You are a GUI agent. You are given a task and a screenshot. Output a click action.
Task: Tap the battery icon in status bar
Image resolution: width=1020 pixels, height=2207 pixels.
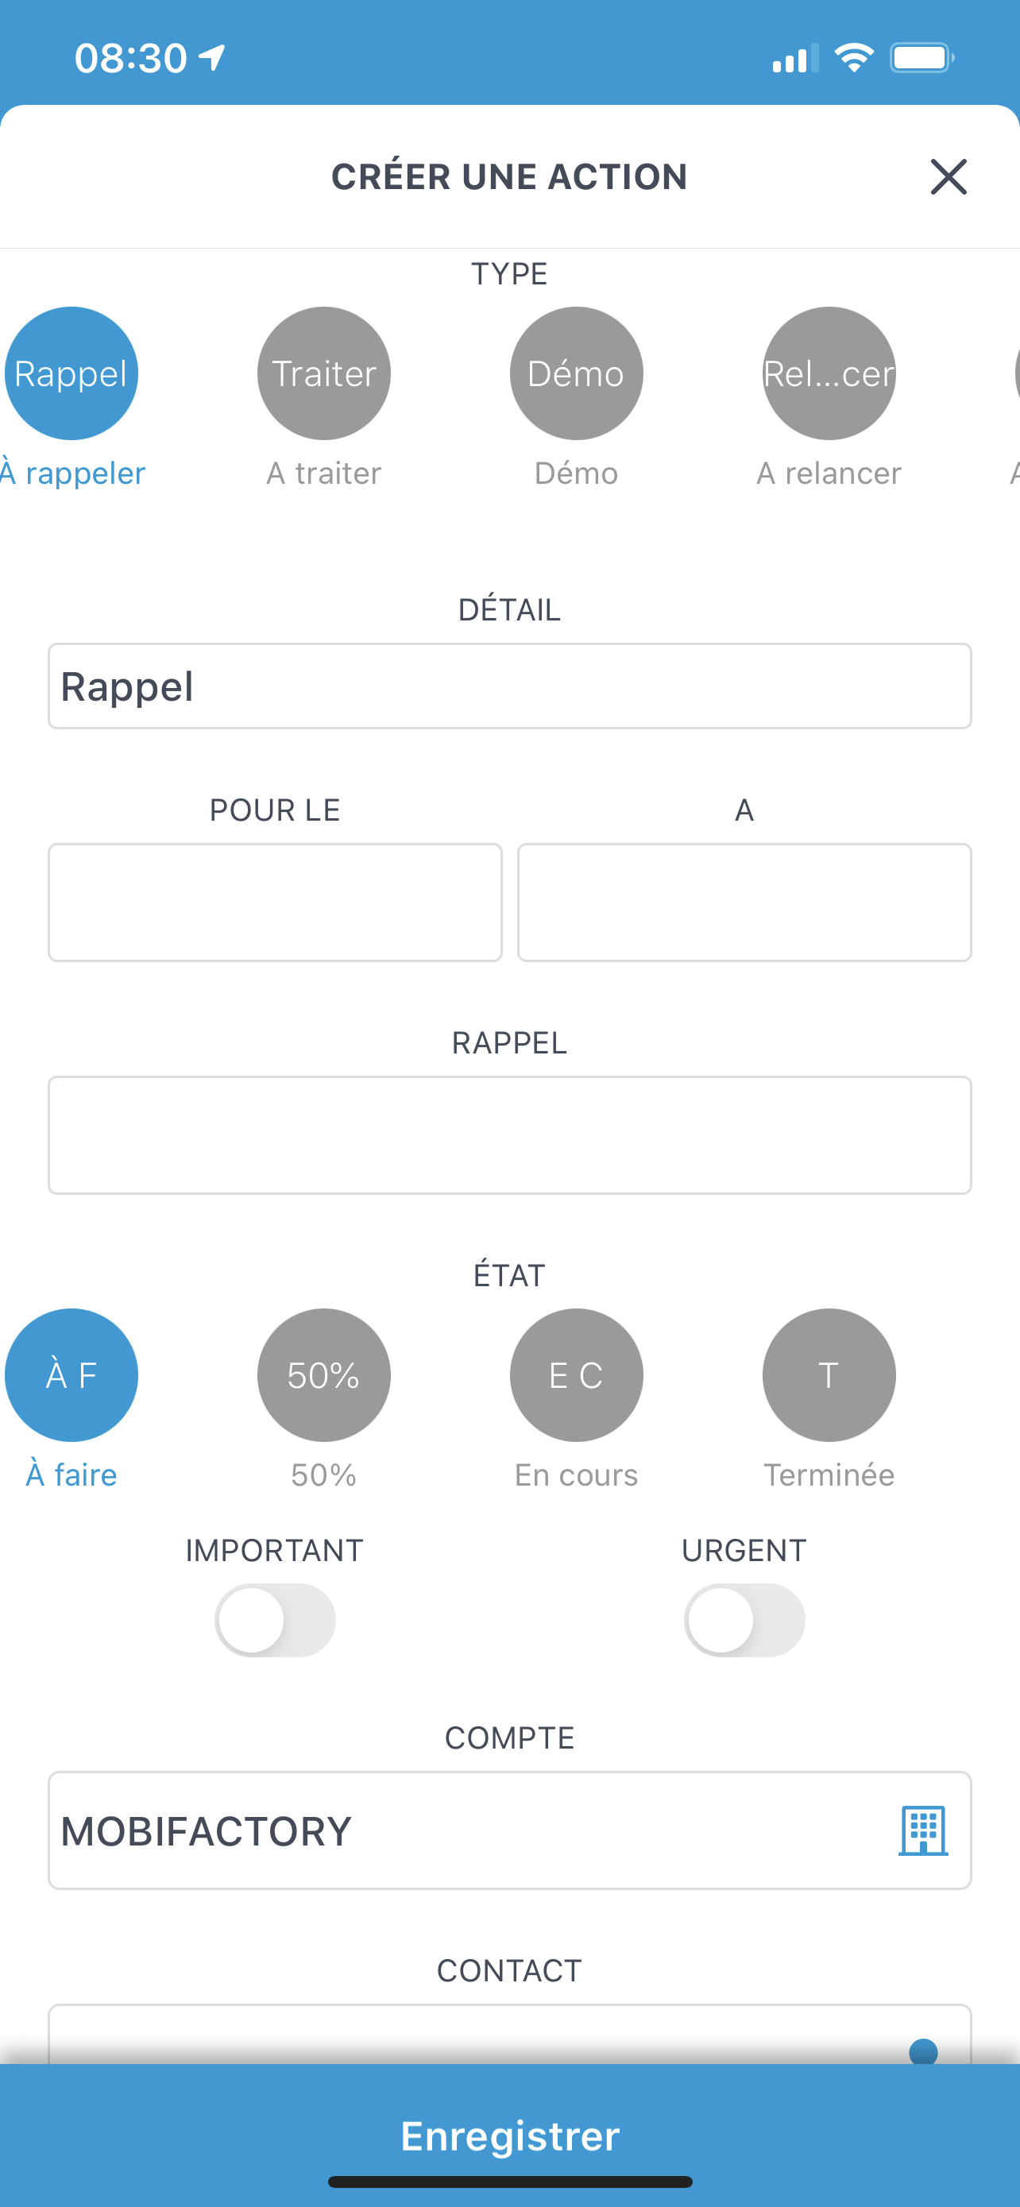click(921, 58)
